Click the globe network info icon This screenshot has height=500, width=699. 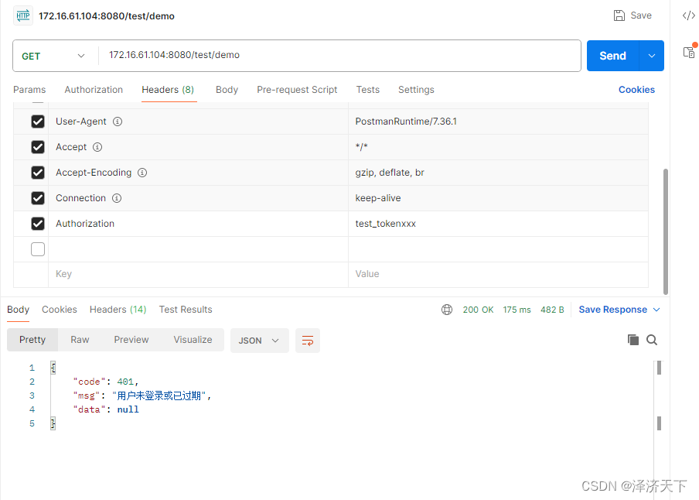point(447,309)
